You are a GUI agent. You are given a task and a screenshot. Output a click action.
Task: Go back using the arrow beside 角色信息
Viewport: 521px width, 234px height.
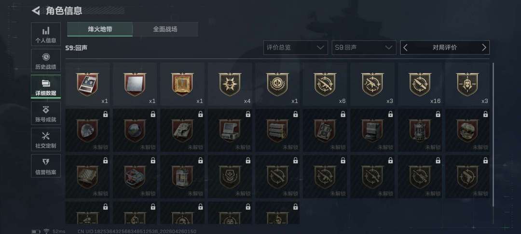36,11
